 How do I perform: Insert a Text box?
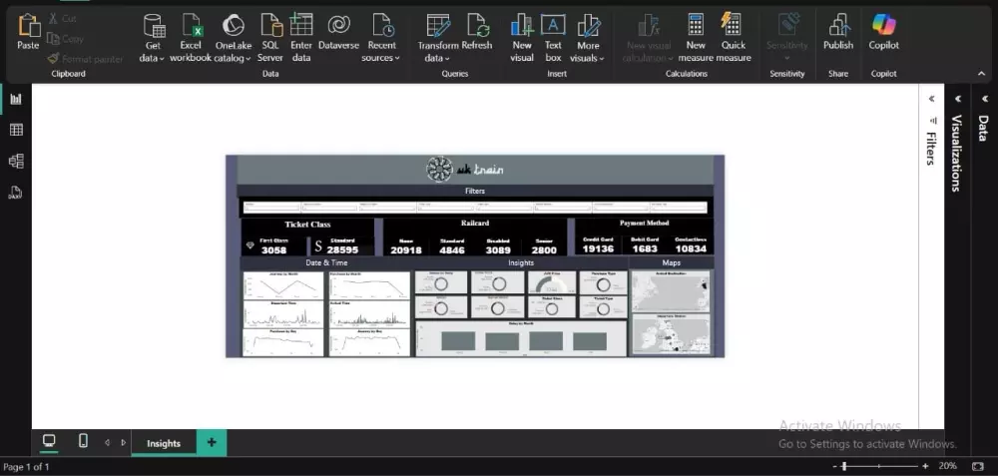tap(553, 38)
